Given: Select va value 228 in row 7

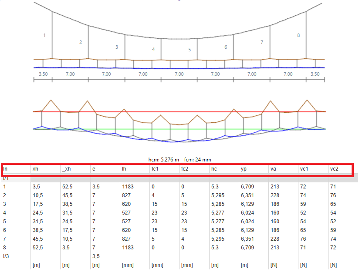Looking at the screenshot, I should [275, 239].
